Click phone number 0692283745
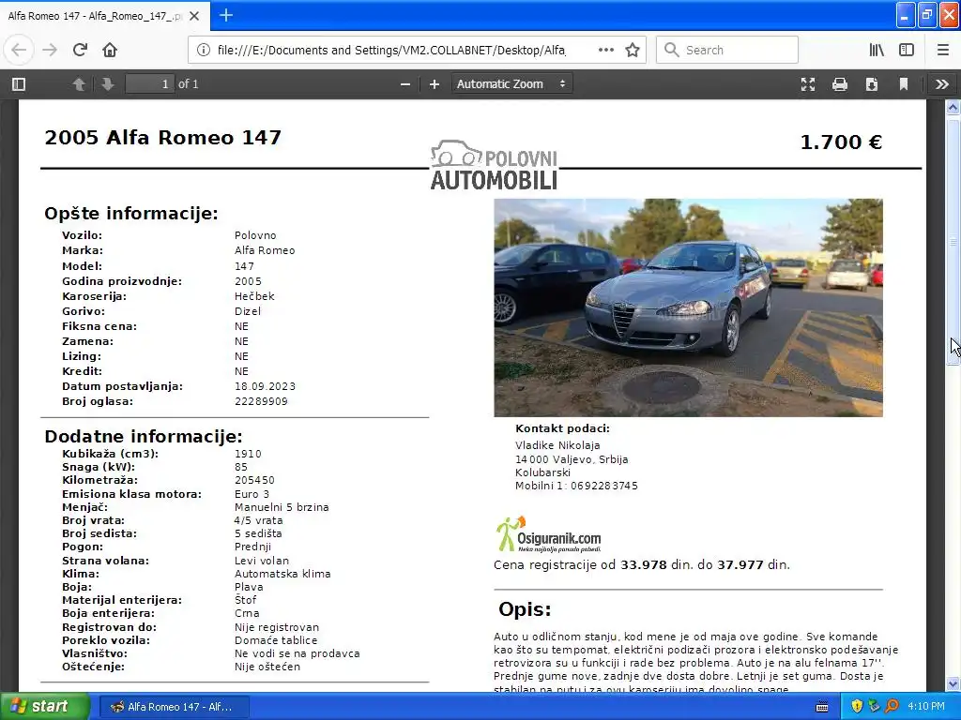 [x=604, y=487]
